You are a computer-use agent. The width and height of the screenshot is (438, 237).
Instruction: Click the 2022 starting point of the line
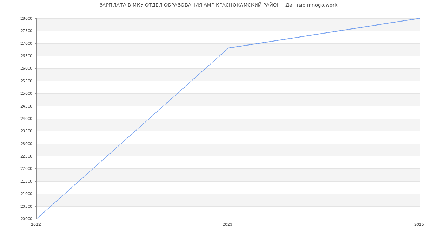(x=37, y=219)
